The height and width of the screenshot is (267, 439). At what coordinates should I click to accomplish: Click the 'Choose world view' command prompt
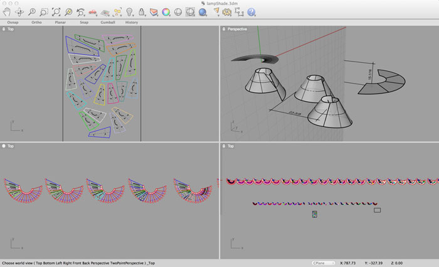click(x=78, y=263)
